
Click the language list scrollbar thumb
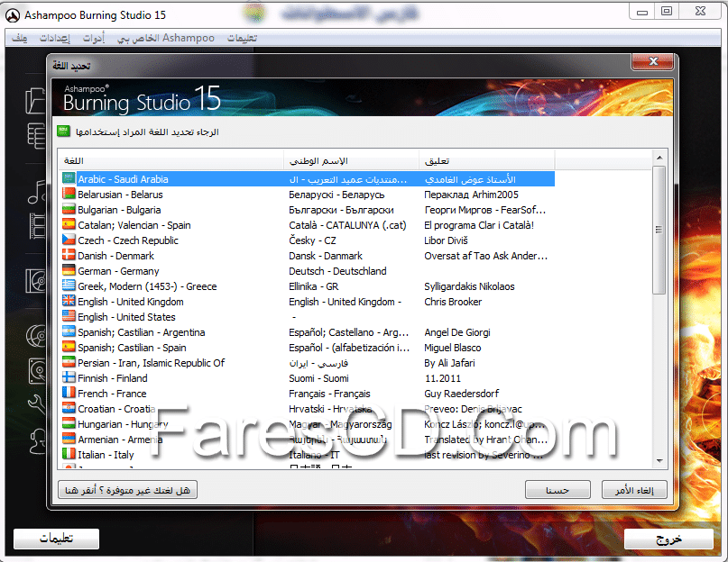659,230
